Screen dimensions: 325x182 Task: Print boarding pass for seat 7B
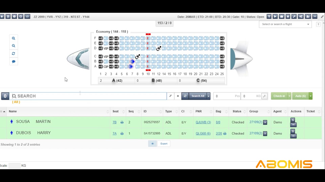click(122, 122)
